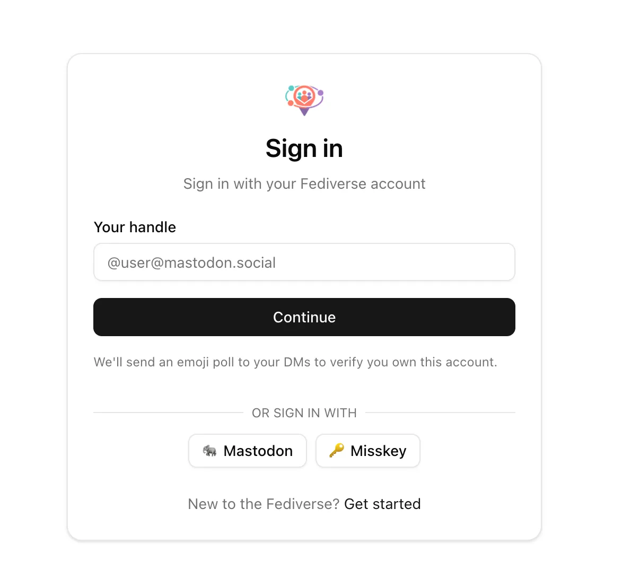
Task: Click the word "Mastodon" on its button
Action: click(x=258, y=451)
